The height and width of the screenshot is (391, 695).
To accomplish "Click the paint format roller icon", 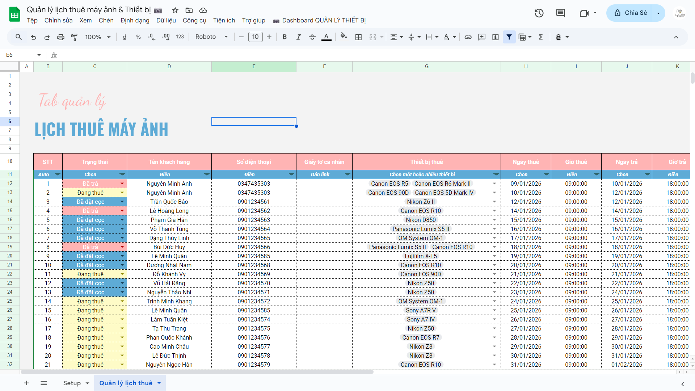I will (x=74, y=37).
